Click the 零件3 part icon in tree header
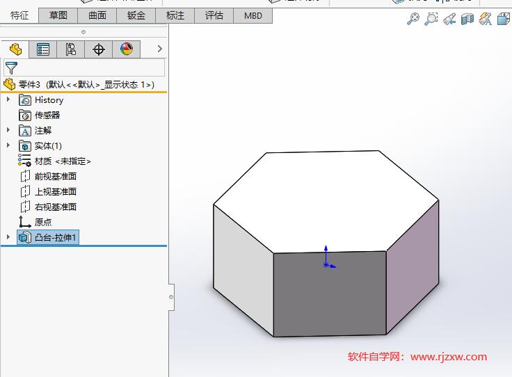The height and width of the screenshot is (377, 512). [10, 85]
